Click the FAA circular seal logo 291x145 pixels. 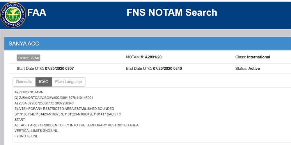(13, 15)
